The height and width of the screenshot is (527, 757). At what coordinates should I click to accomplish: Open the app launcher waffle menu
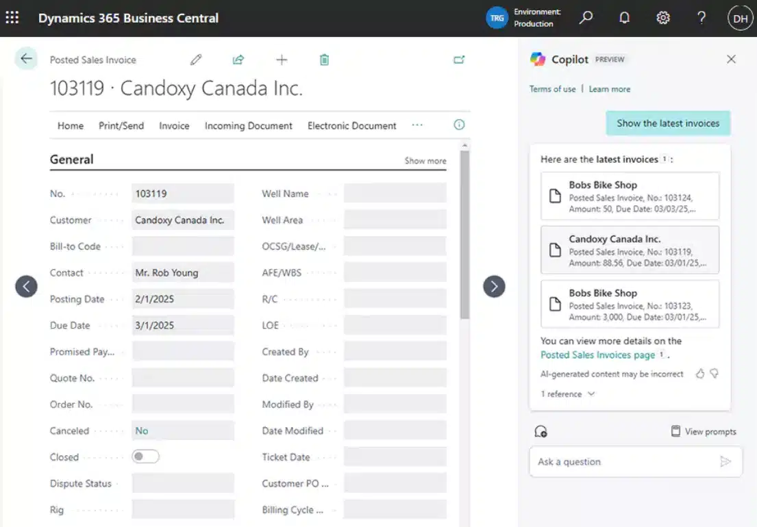12,18
